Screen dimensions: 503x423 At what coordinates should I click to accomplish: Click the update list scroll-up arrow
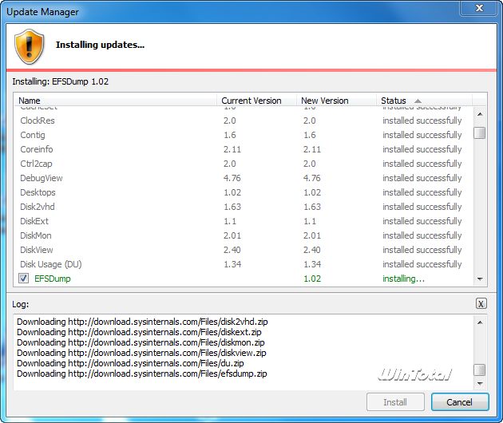480,114
